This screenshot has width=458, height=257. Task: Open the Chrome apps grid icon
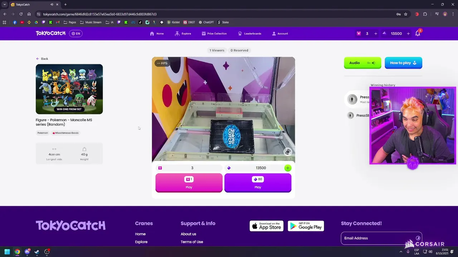(4, 22)
